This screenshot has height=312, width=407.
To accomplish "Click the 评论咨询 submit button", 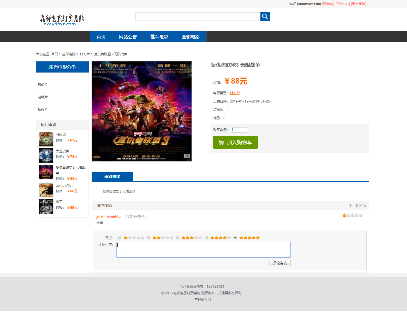I will coord(280,263).
